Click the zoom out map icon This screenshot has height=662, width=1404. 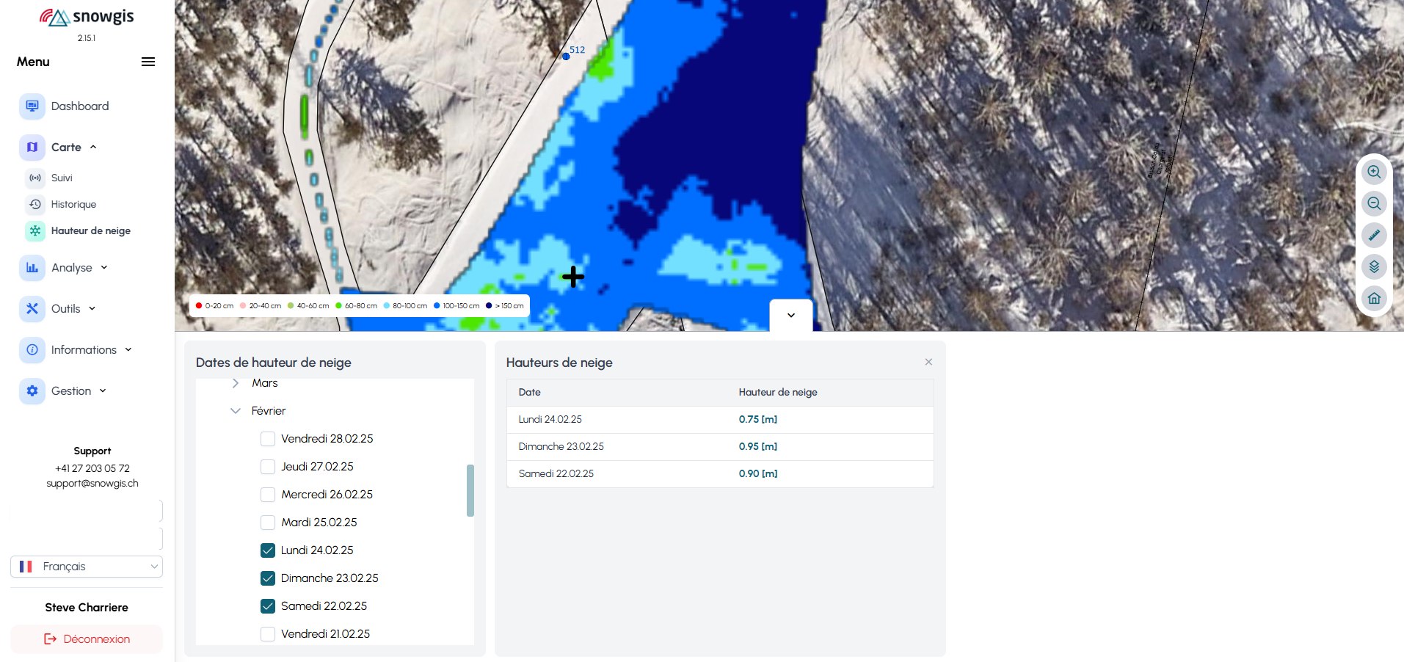click(1374, 203)
